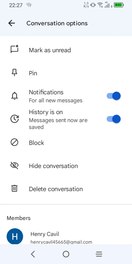The width and height of the screenshot is (132, 264).
Task: Open Henry Cavil member entry
Action: coord(66,236)
